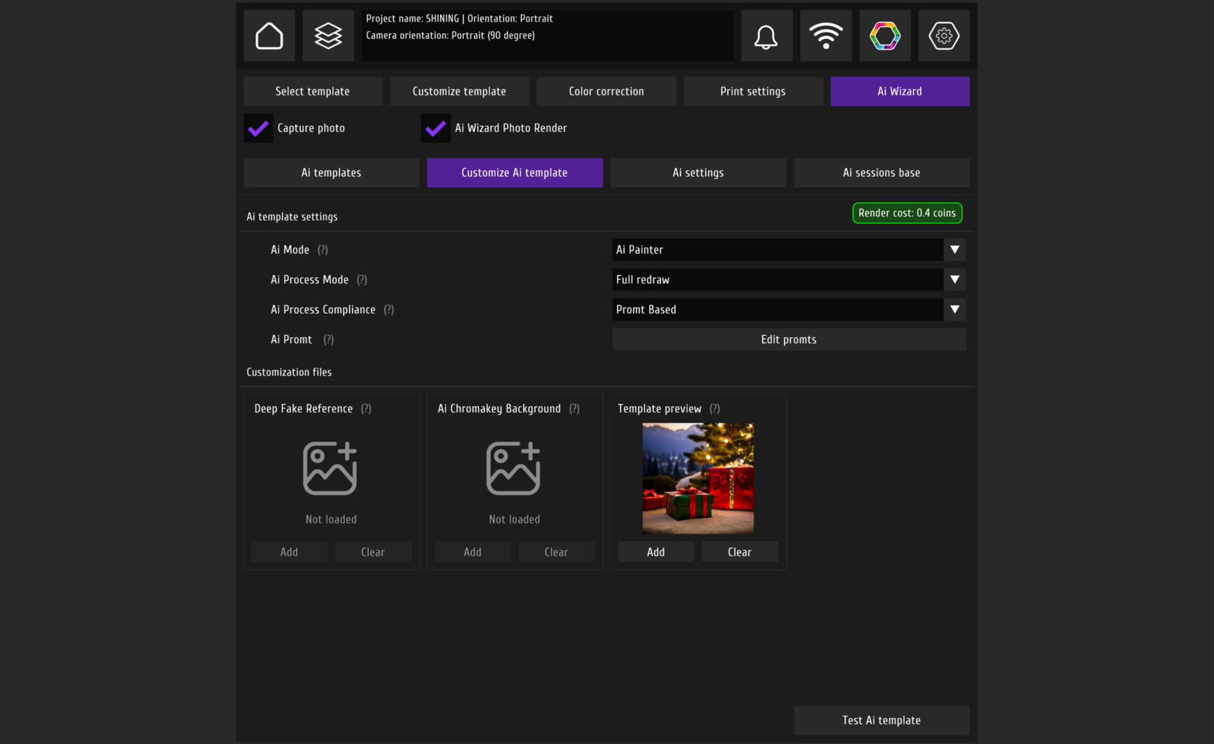The height and width of the screenshot is (744, 1214).
Task: Click the Render cost 0.4 coins badge
Action: point(907,213)
